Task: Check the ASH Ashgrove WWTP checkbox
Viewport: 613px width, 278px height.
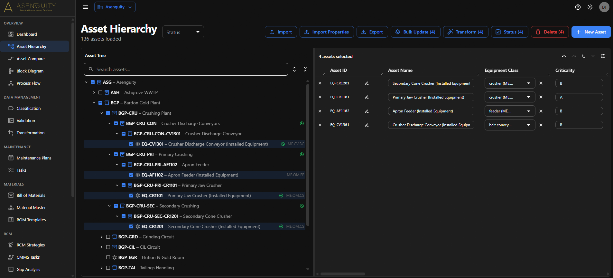Action: tap(100, 92)
